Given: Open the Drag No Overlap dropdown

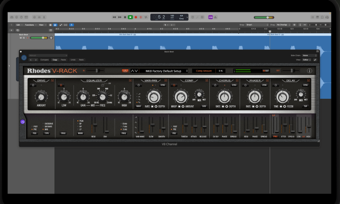Looking at the screenshot, I should point(283,25).
